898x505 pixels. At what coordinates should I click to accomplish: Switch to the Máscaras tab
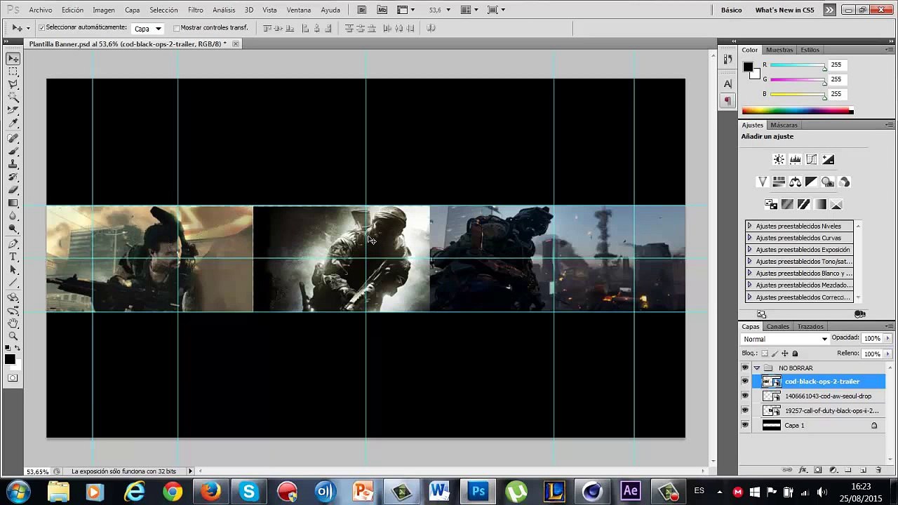pyautogui.click(x=784, y=125)
